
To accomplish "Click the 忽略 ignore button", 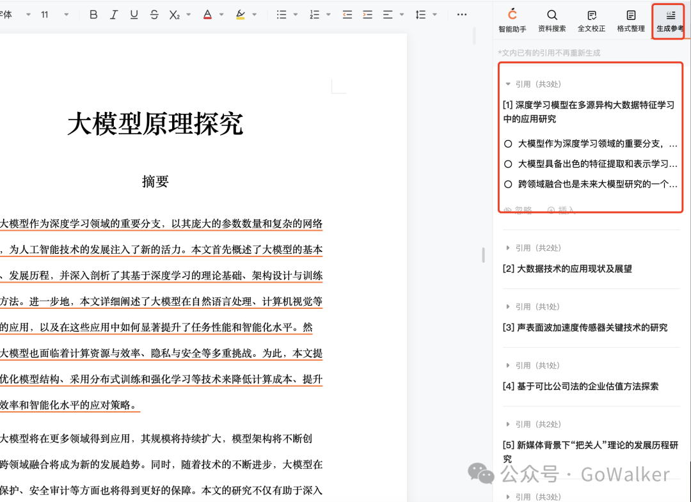I will [518, 210].
